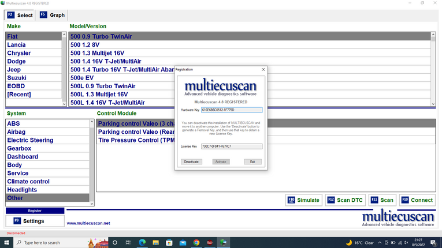The height and width of the screenshot is (248, 442).
Task: Close the Registration dialog window
Action: click(x=263, y=69)
